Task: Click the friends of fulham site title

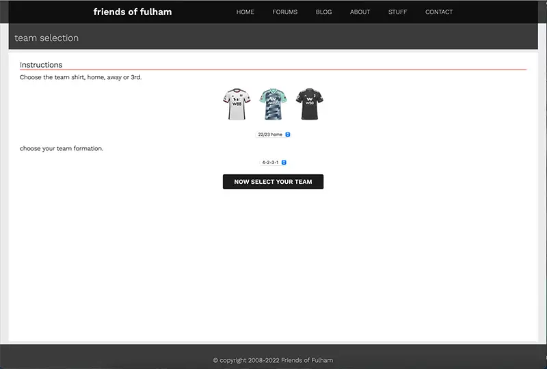Action: point(133,12)
